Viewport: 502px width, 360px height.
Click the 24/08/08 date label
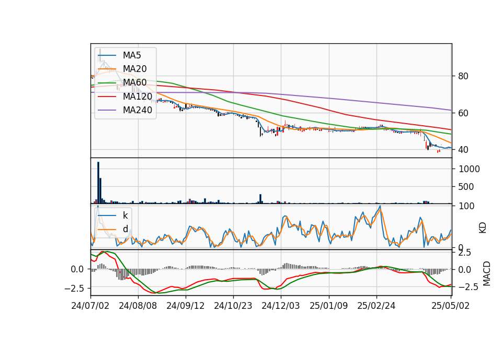tap(138, 306)
